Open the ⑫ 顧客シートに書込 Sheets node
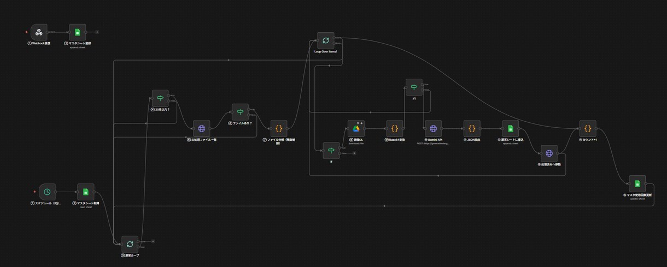667x267 pixels. [x=510, y=129]
